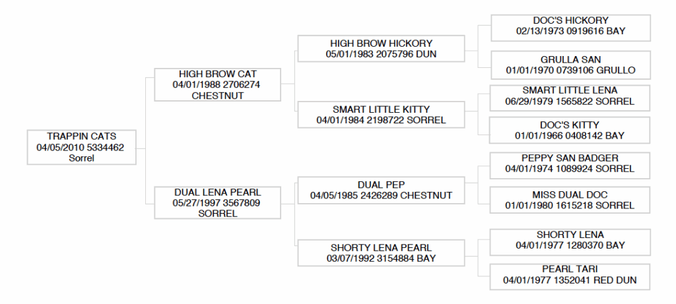Image resolution: width=676 pixels, height=304 pixels.
Task: Click the Sorrel color text under TRAPPIN CATS
Action: 82,158
